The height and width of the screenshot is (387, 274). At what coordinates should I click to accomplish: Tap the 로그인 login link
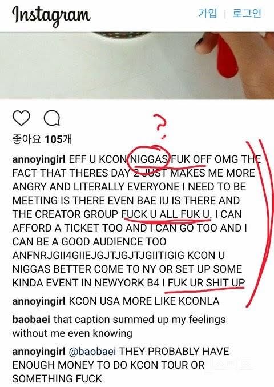[x=247, y=13]
